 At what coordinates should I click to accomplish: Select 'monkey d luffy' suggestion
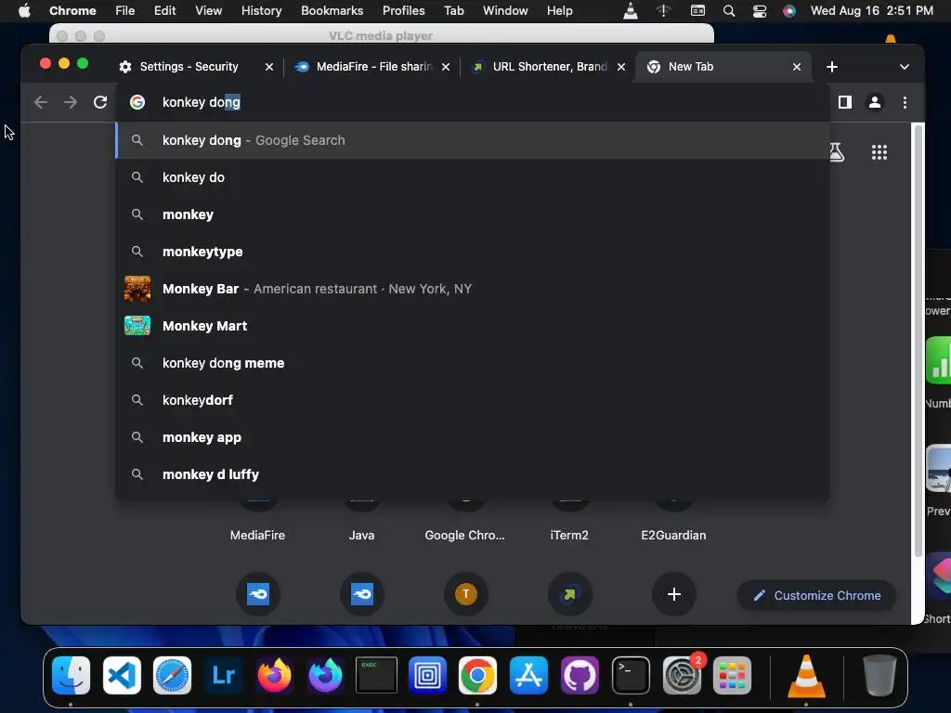click(x=473, y=474)
